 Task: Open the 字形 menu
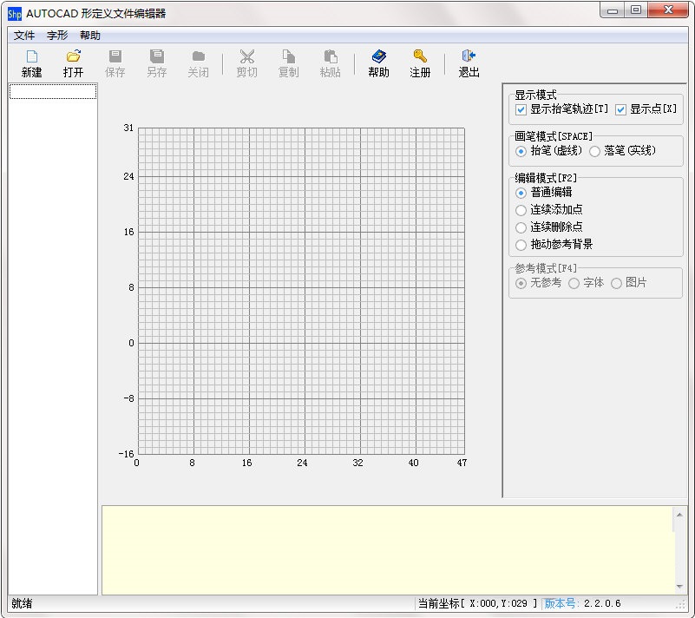57,36
